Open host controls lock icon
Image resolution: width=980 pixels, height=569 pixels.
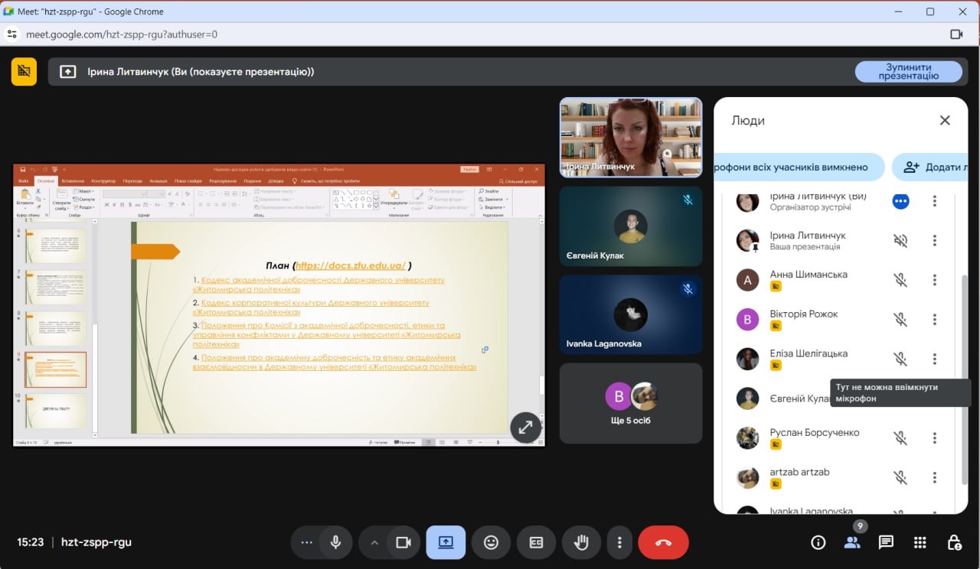[954, 542]
